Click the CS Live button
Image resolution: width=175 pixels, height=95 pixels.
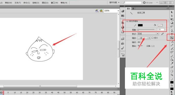pyautogui.click(x=148, y=3)
